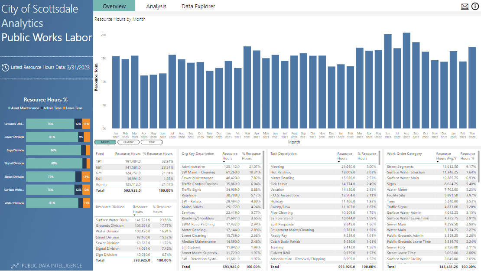Click the Resource Hours by Month chart title

[120, 19]
